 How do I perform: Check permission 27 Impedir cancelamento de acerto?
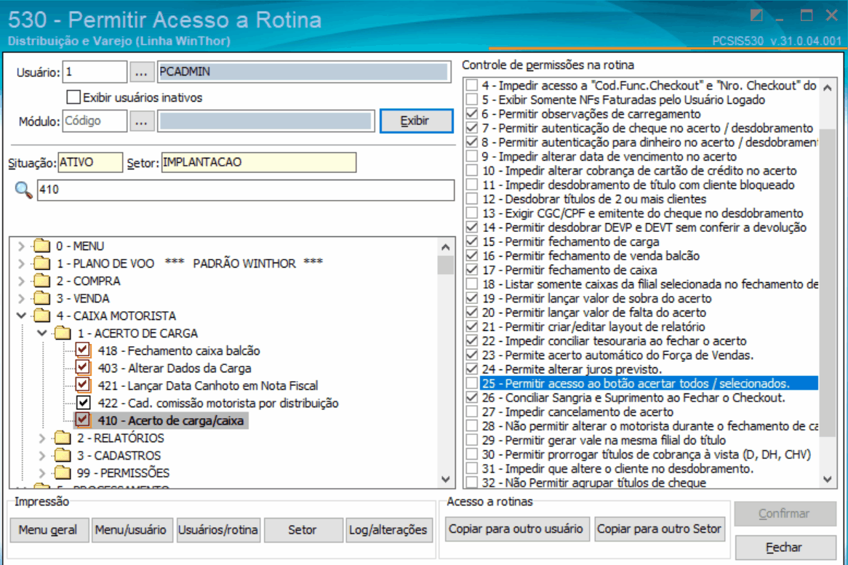(x=472, y=412)
